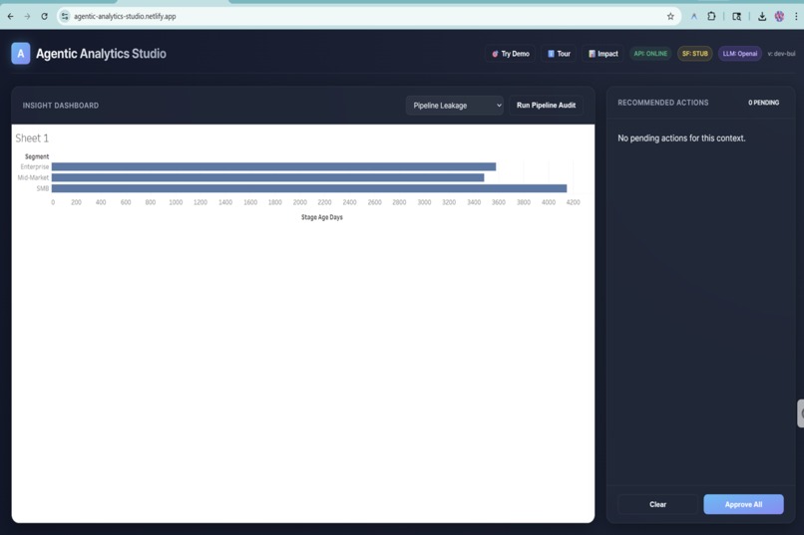Reload the page with the refresh icon
The height and width of the screenshot is (535, 804).
[x=45, y=16]
